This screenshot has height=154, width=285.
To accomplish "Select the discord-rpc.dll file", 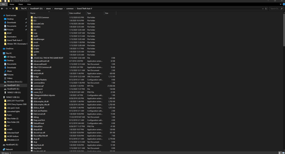I will pyautogui.click(x=39, y=133).
